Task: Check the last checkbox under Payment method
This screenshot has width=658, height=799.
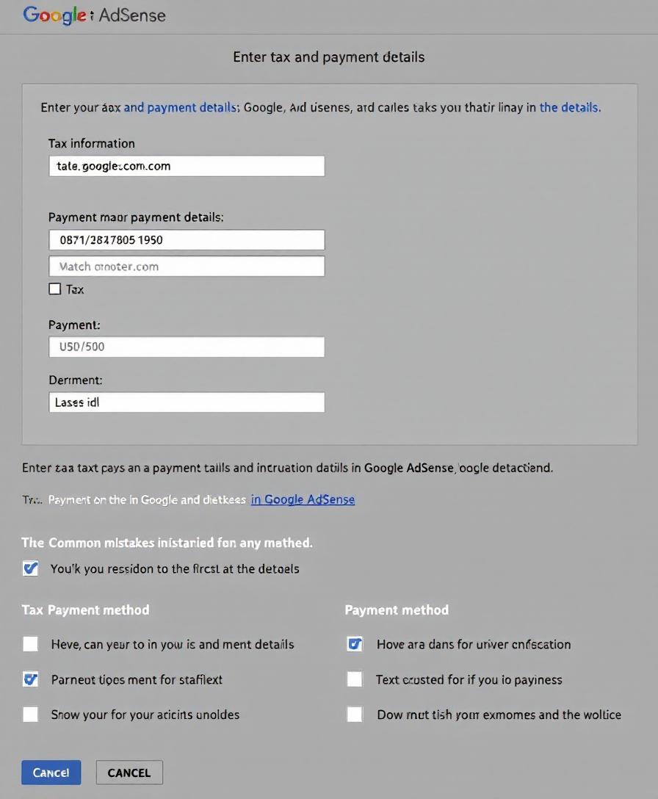Action: pyautogui.click(x=354, y=714)
